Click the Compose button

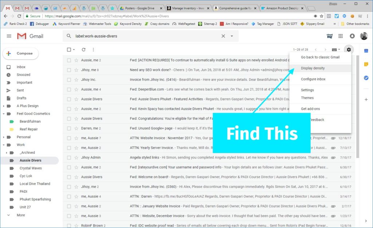pos(21,53)
